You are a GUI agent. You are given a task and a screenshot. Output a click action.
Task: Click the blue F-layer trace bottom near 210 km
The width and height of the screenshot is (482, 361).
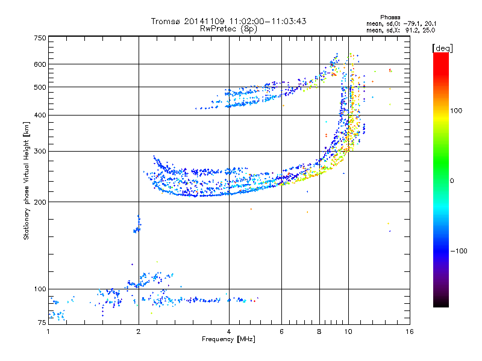point(197,194)
